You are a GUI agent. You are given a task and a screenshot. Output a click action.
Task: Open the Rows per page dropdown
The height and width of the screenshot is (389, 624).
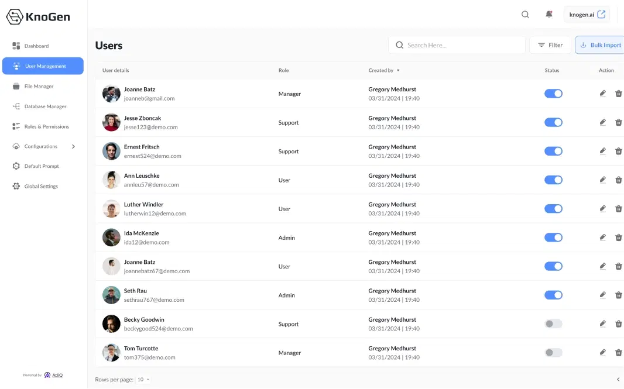(x=143, y=380)
